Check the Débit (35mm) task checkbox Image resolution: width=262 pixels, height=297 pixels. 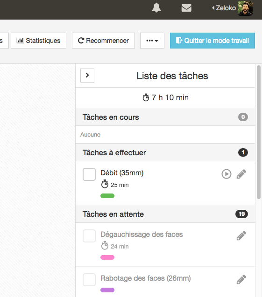(x=89, y=174)
